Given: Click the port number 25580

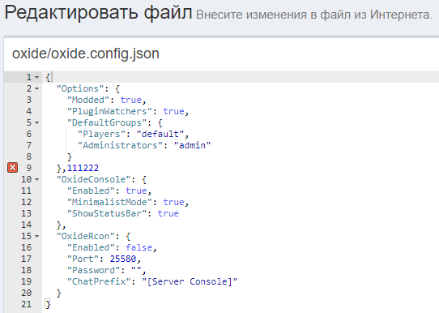Looking at the screenshot, I should pyautogui.click(x=123, y=259).
